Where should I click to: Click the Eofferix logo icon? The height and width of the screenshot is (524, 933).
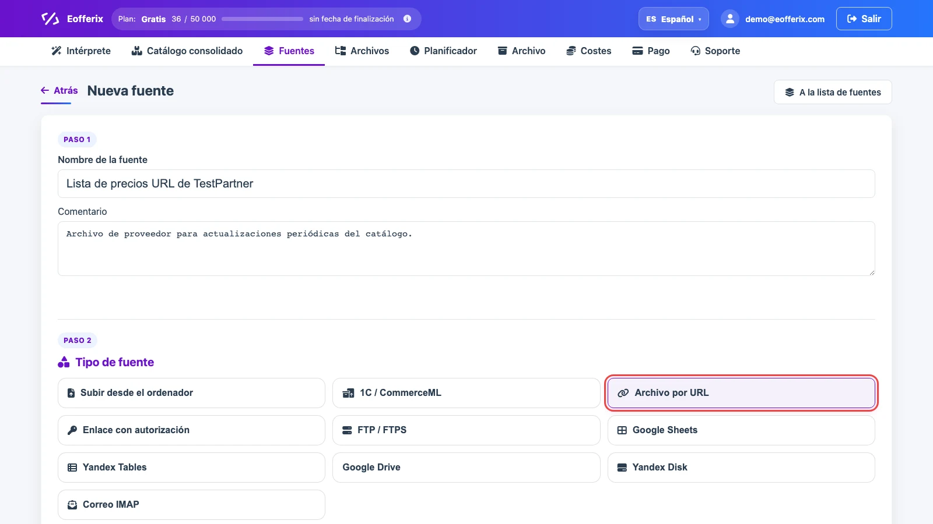(50, 19)
